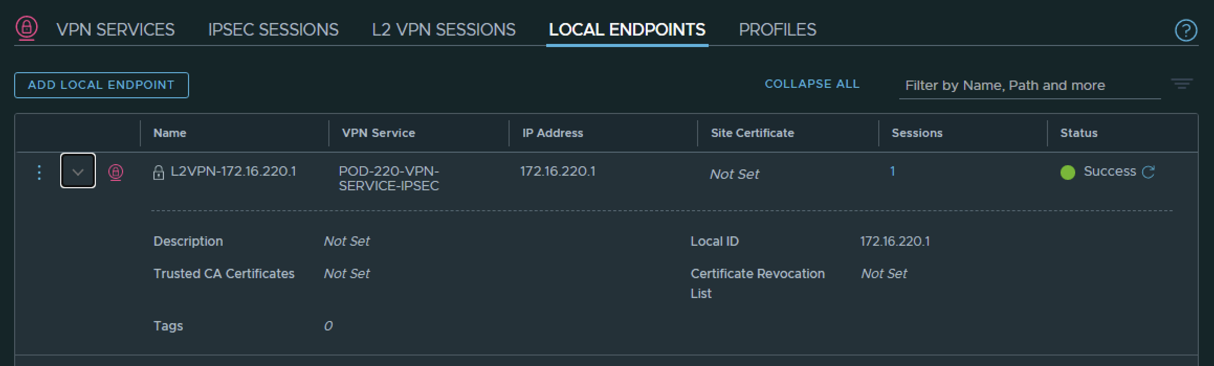Go to the L2 VPN Sessions tab
The height and width of the screenshot is (366, 1214).
coord(444,30)
